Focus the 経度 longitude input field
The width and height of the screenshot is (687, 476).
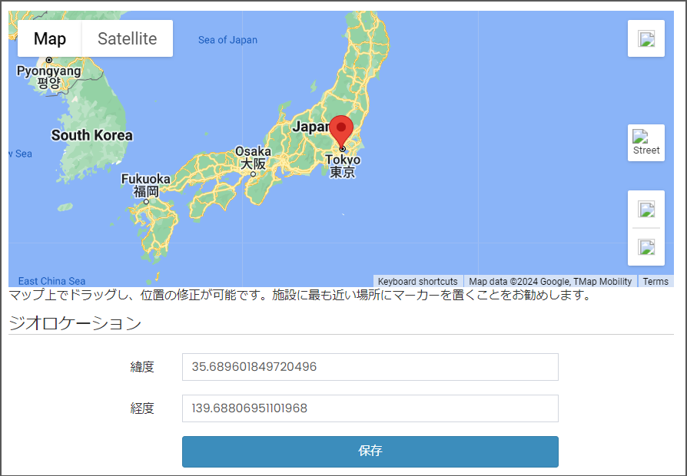tap(370, 408)
